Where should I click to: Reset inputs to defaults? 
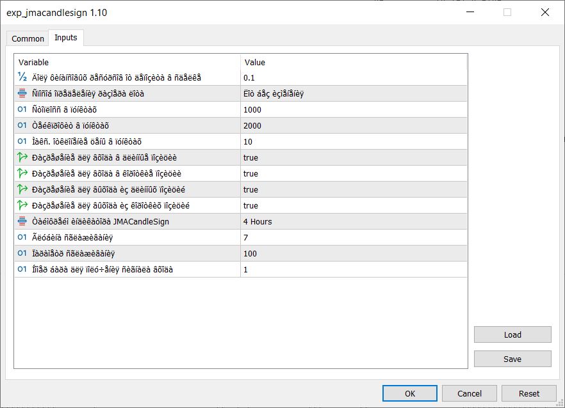coord(528,393)
